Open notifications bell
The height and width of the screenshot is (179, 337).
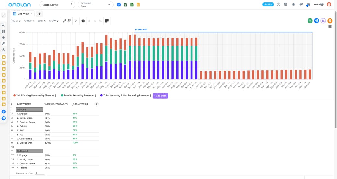click(x=293, y=4)
